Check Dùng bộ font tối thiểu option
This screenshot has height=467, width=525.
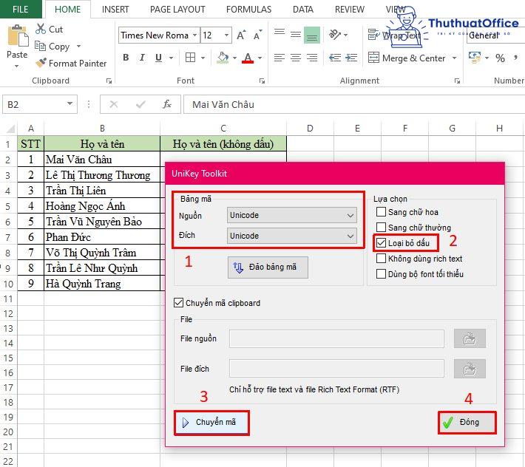pyautogui.click(x=381, y=274)
